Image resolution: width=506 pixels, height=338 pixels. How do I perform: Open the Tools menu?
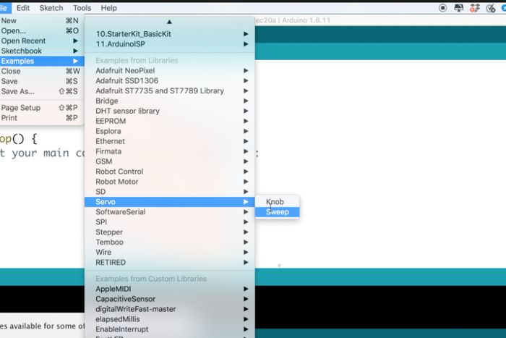coord(82,8)
